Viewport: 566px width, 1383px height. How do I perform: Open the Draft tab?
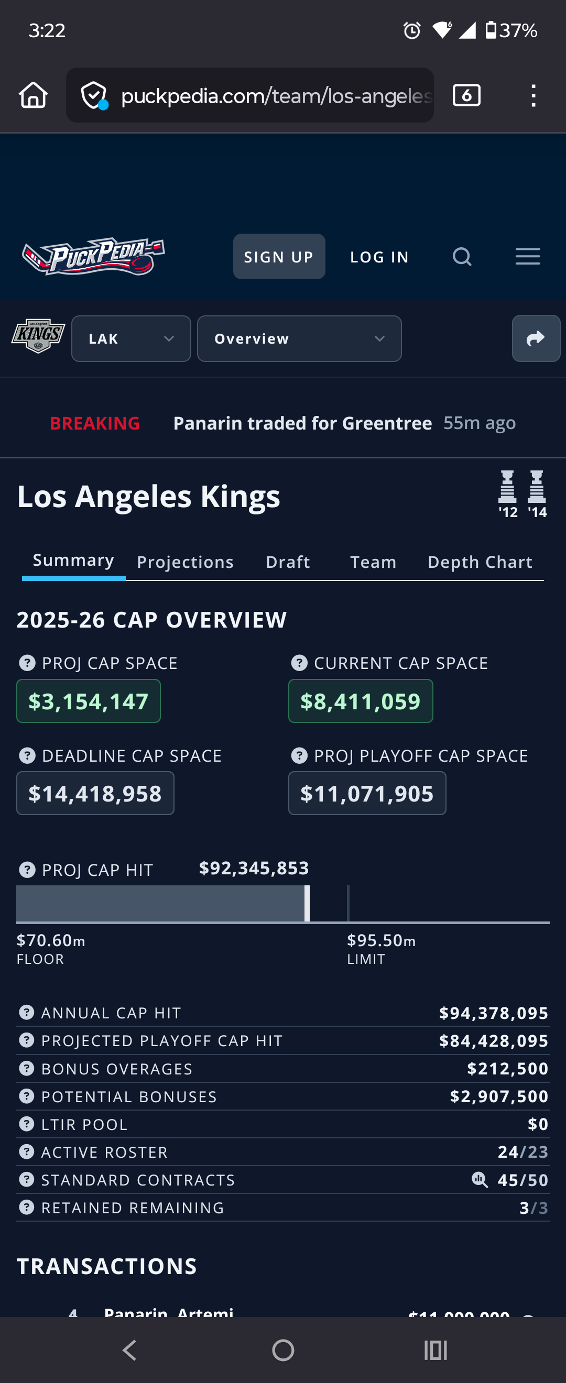click(x=288, y=562)
